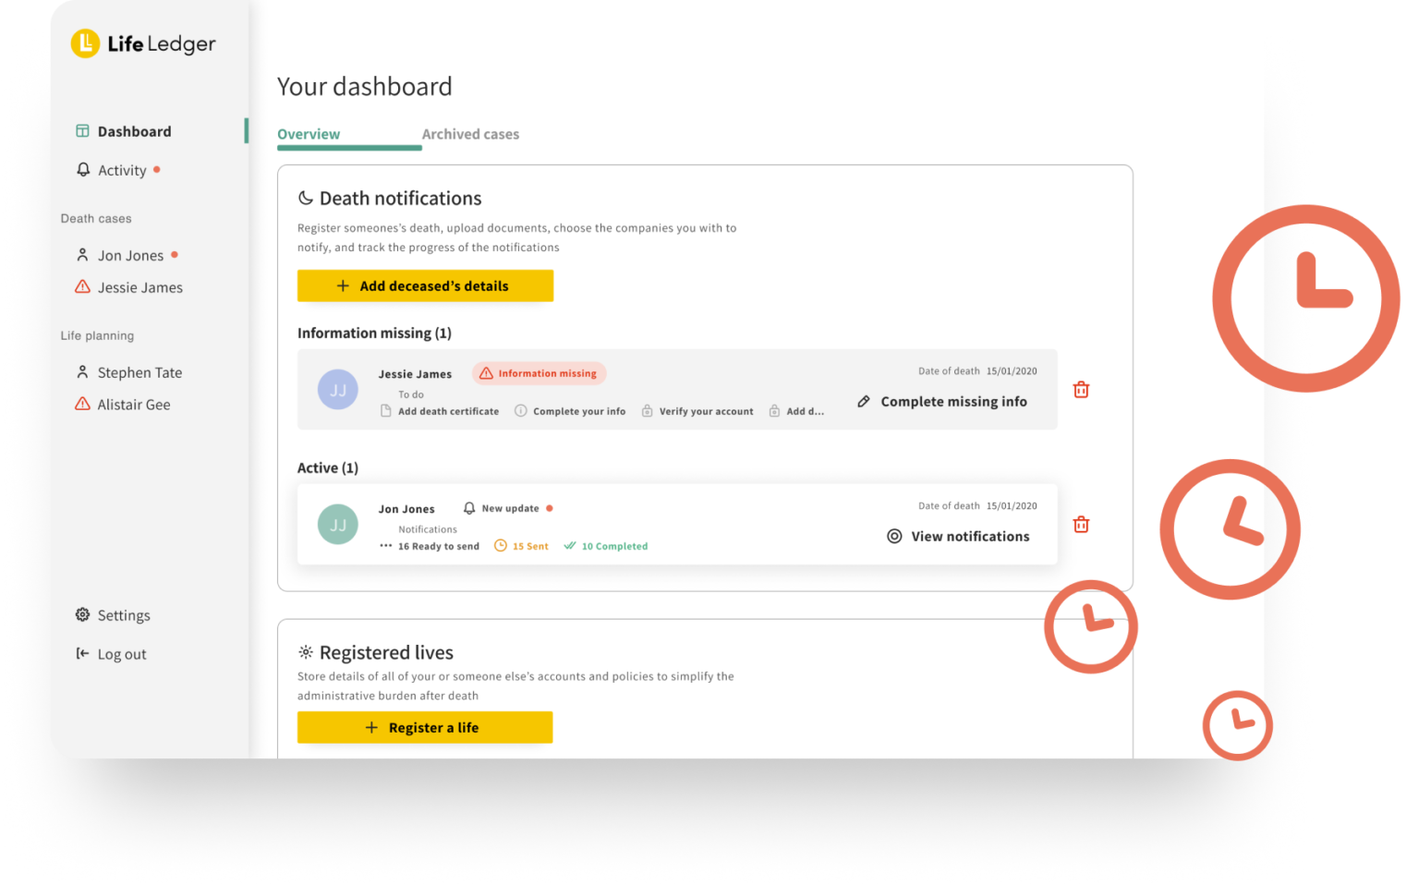
Task: Click the Life Ledger logo icon
Action: coord(84,42)
